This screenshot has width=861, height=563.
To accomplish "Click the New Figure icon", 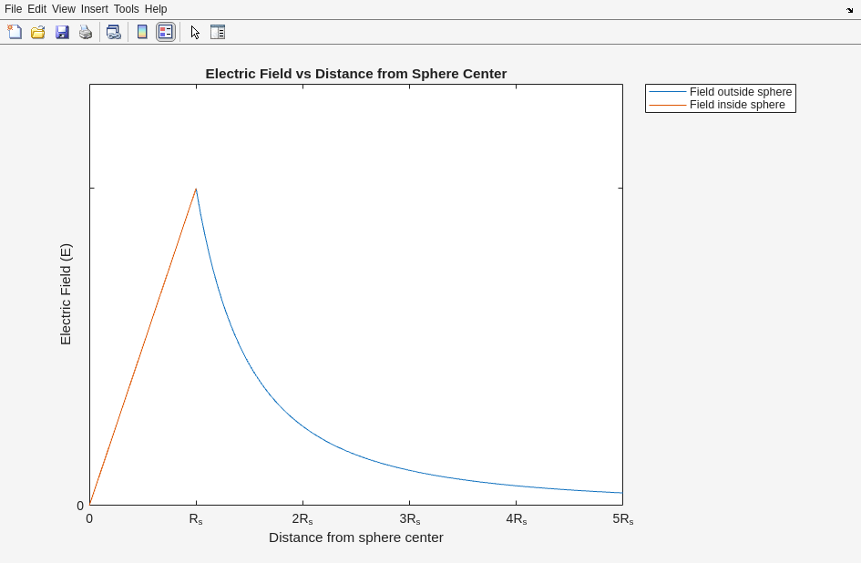I will (15, 32).
